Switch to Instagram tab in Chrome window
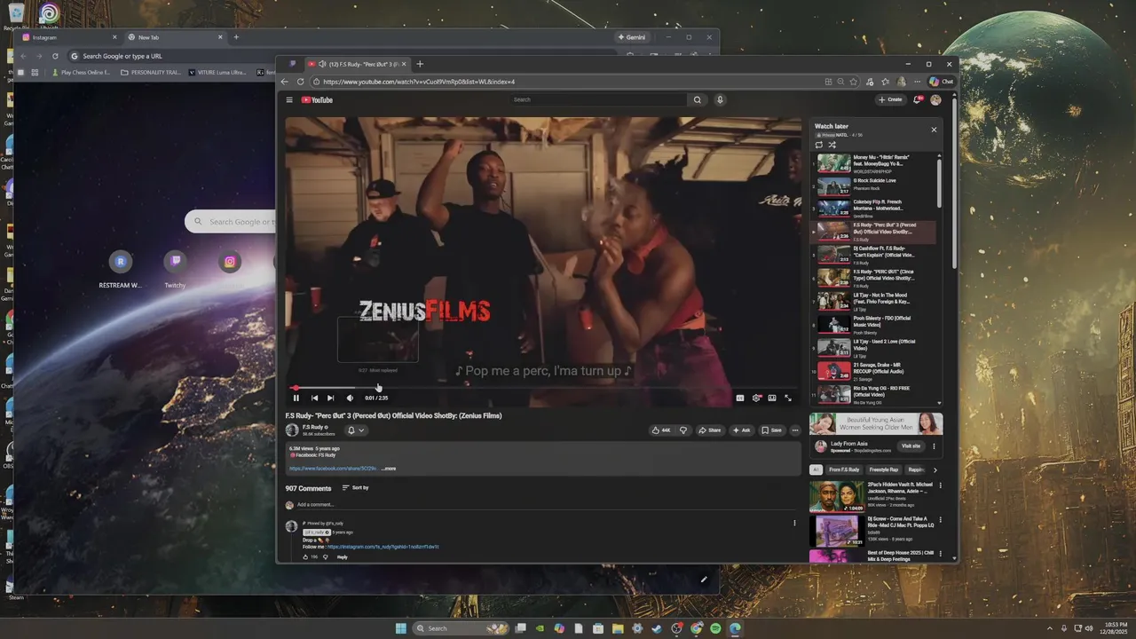The height and width of the screenshot is (639, 1136). click(69, 37)
